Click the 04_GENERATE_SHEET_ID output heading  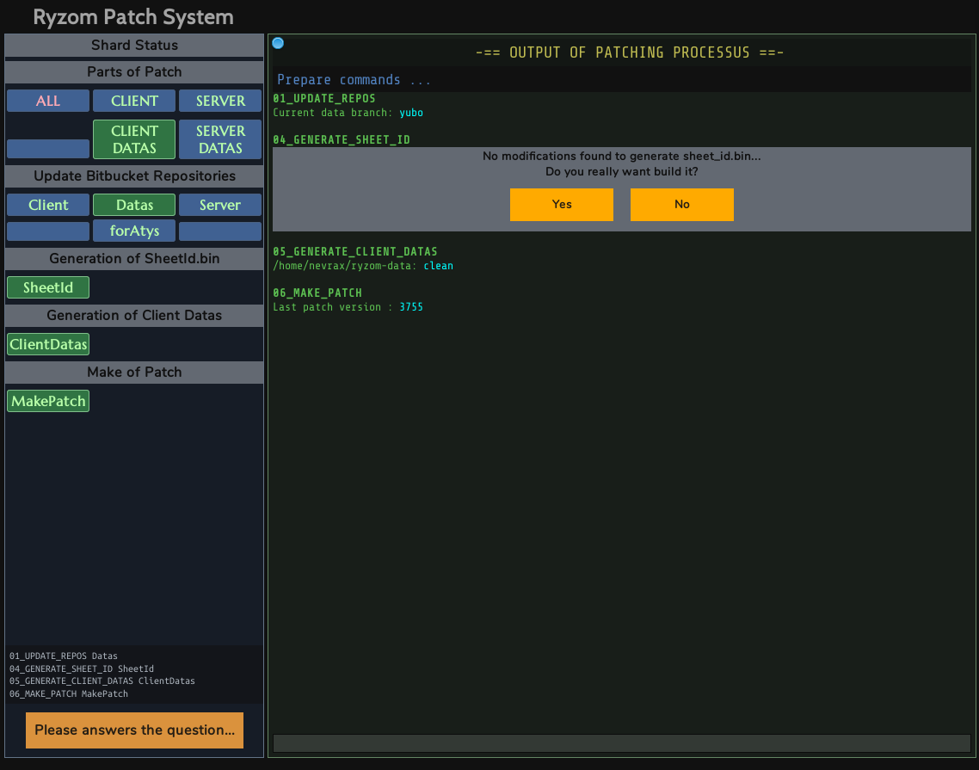click(x=342, y=140)
